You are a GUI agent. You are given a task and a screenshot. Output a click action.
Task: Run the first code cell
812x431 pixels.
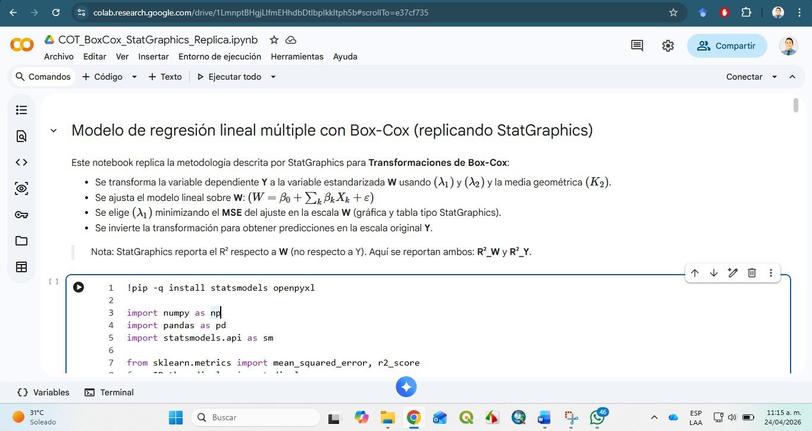(x=79, y=288)
